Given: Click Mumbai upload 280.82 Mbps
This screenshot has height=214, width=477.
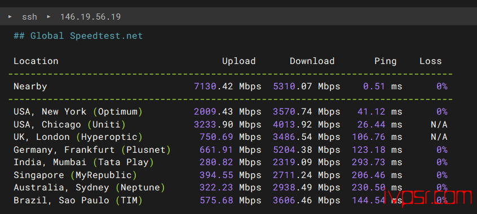Looking at the screenshot, I should click(x=230, y=162).
